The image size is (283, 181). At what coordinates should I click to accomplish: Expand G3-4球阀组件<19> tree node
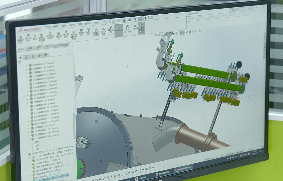click(x=29, y=139)
